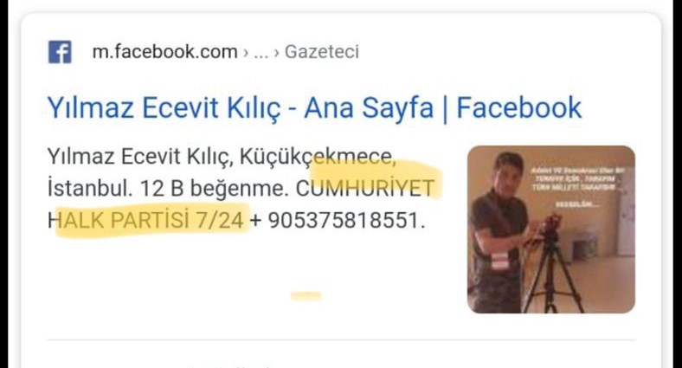
Task: Open the result thumbnail of man with tripod
Action: tap(551, 229)
